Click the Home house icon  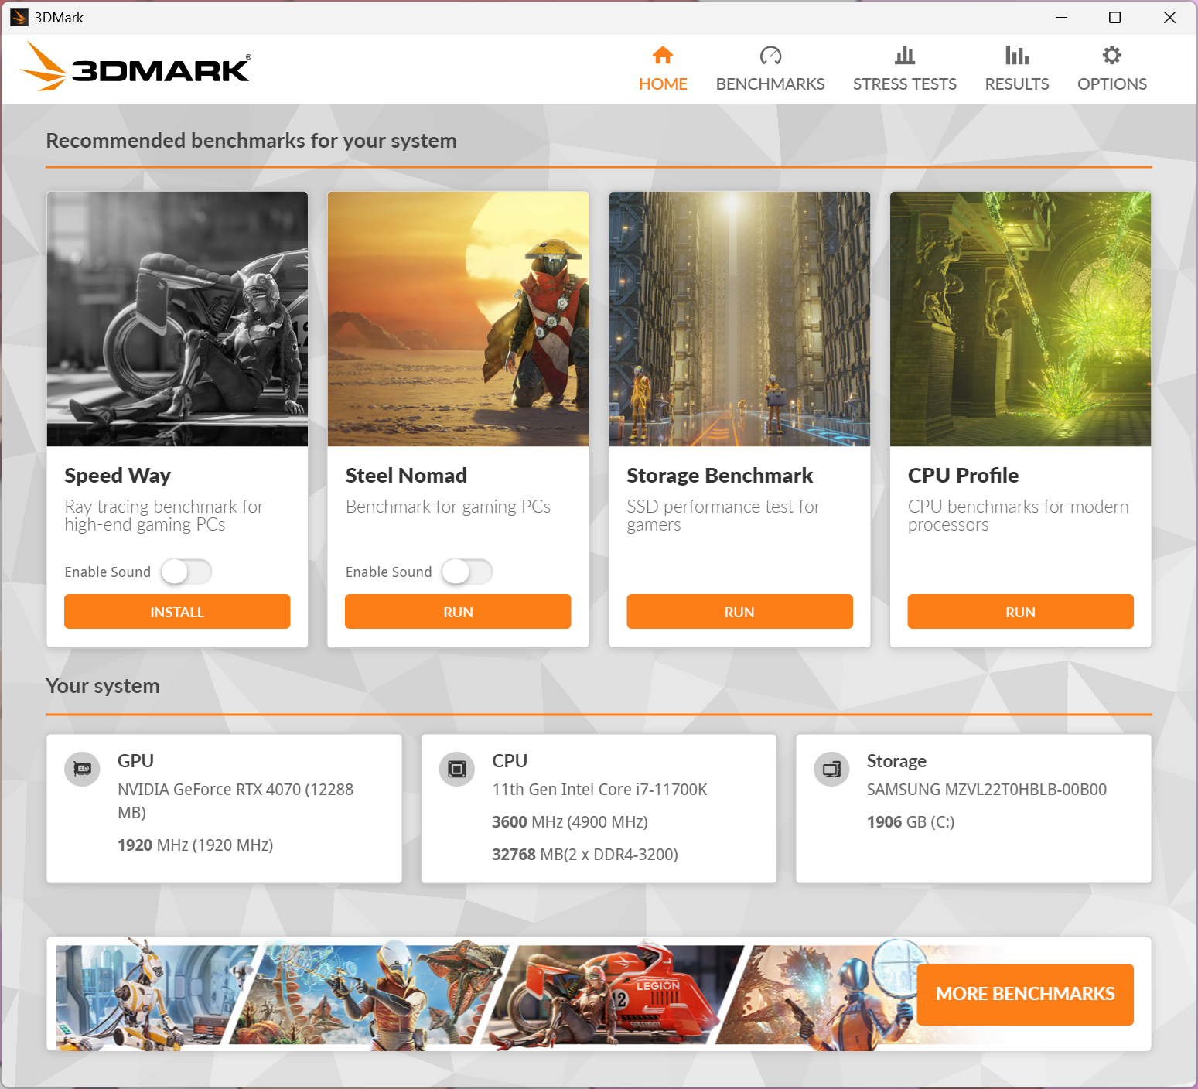click(x=663, y=55)
